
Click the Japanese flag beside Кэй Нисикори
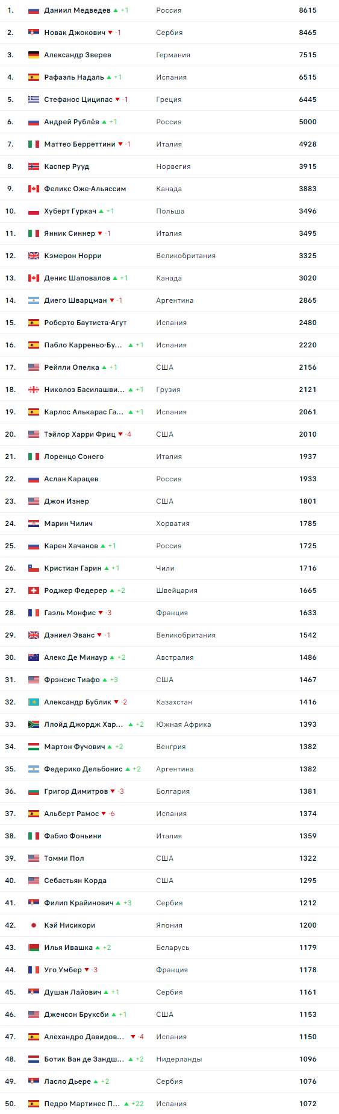click(34, 925)
